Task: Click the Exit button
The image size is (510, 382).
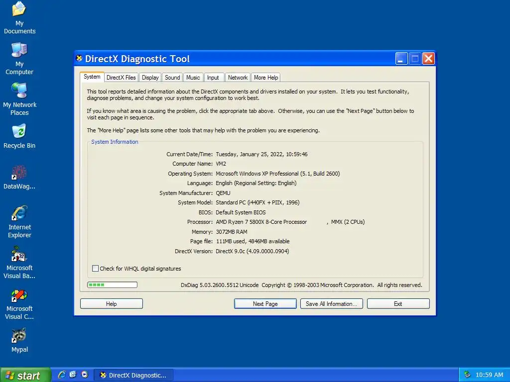Action: tap(398, 304)
